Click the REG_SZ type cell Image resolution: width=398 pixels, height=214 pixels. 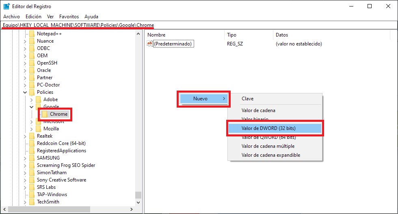click(x=235, y=44)
